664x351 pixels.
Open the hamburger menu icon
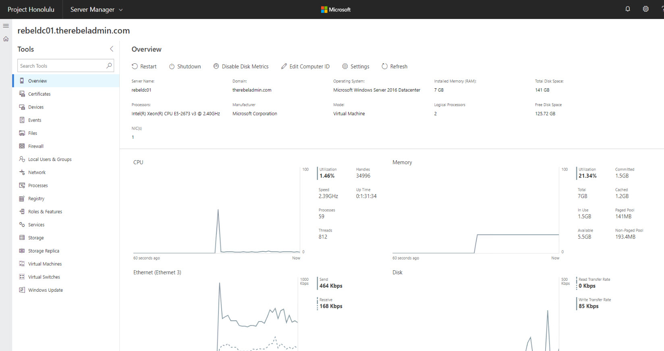pos(6,26)
